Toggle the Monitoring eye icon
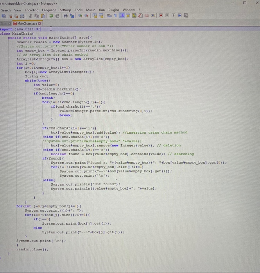Image resolution: width=260 pixels, height=273 pixels. coord(153,16)
